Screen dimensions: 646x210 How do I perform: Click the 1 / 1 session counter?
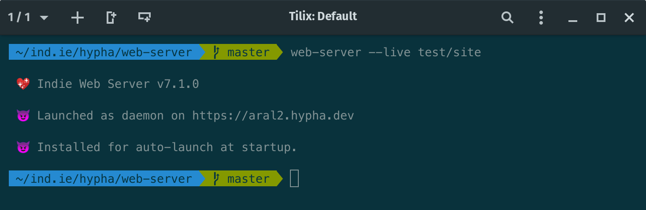point(20,18)
